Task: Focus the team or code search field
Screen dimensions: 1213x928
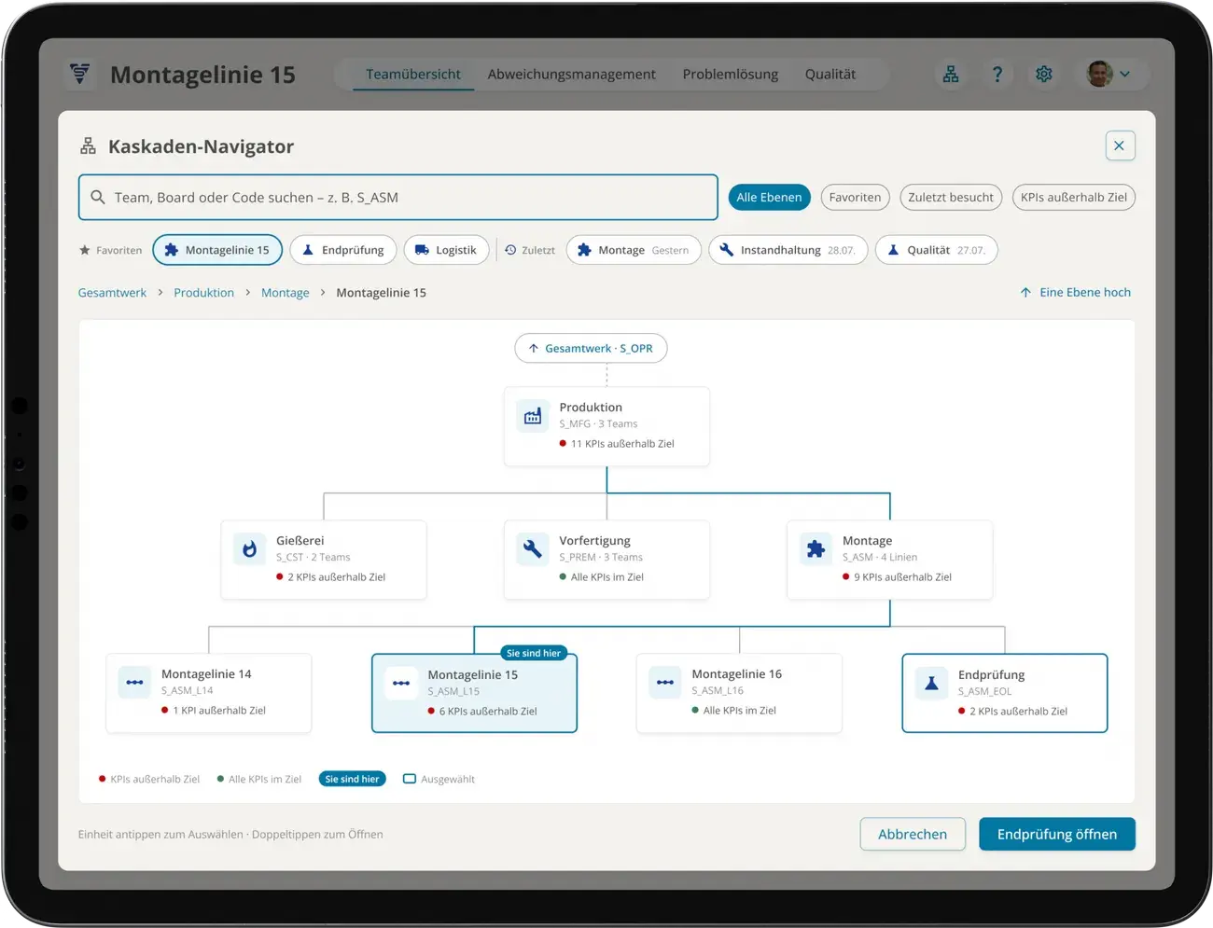Action: coord(398,198)
